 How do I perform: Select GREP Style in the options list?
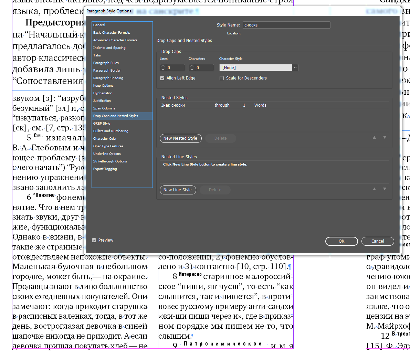pos(102,123)
